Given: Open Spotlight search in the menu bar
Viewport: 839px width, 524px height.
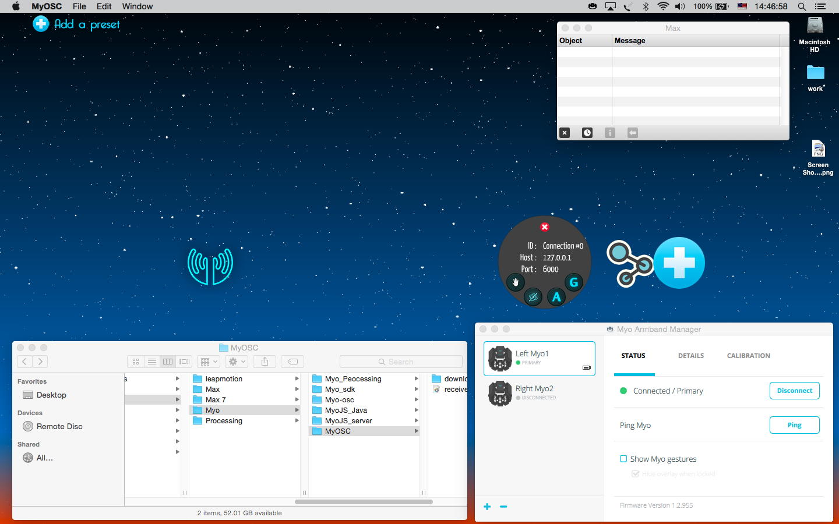Looking at the screenshot, I should pyautogui.click(x=802, y=6).
